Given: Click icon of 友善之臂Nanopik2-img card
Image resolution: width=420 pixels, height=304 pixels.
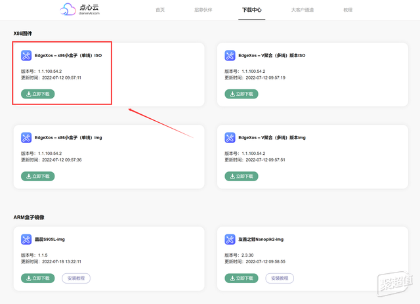Looking at the screenshot, I should pos(230,240).
